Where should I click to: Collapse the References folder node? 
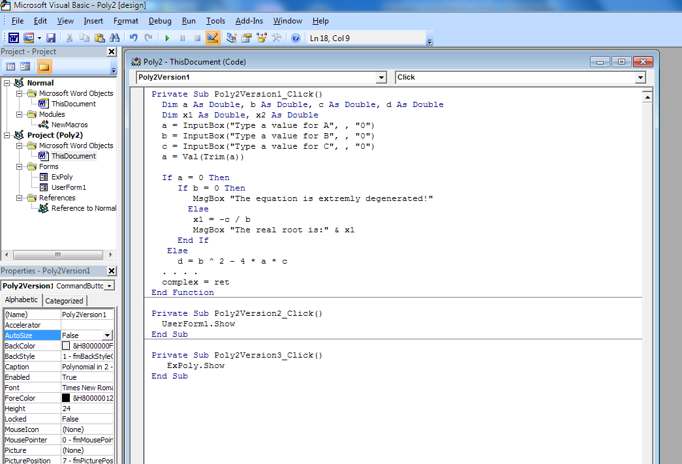point(19,198)
